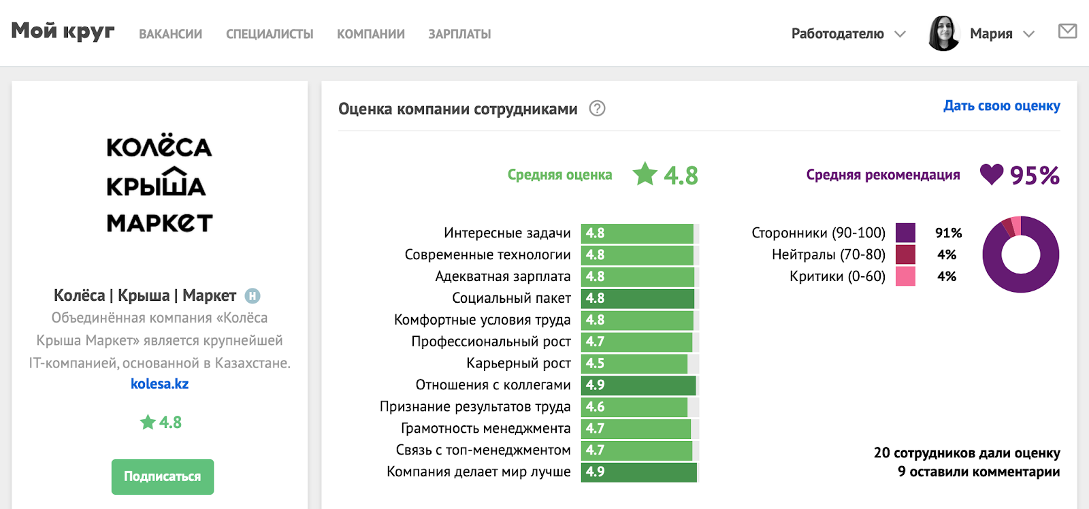The image size is (1089, 509).
Task: Click the company description paragraph
Action: pyautogui.click(x=159, y=340)
